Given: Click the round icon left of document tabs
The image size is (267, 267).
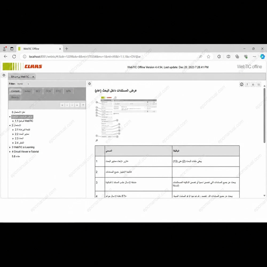Looking at the screenshot, I should click(4, 75).
